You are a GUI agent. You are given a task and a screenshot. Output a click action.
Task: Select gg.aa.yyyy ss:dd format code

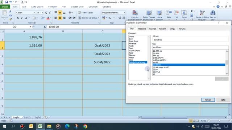(161, 67)
